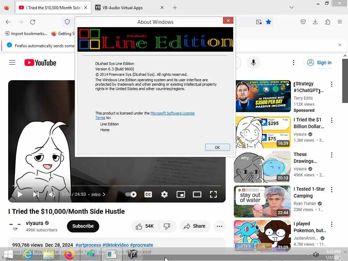Open more actions menu beside Share
The width and height of the screenshot is (348, 261).
click(x=219, y=226)
